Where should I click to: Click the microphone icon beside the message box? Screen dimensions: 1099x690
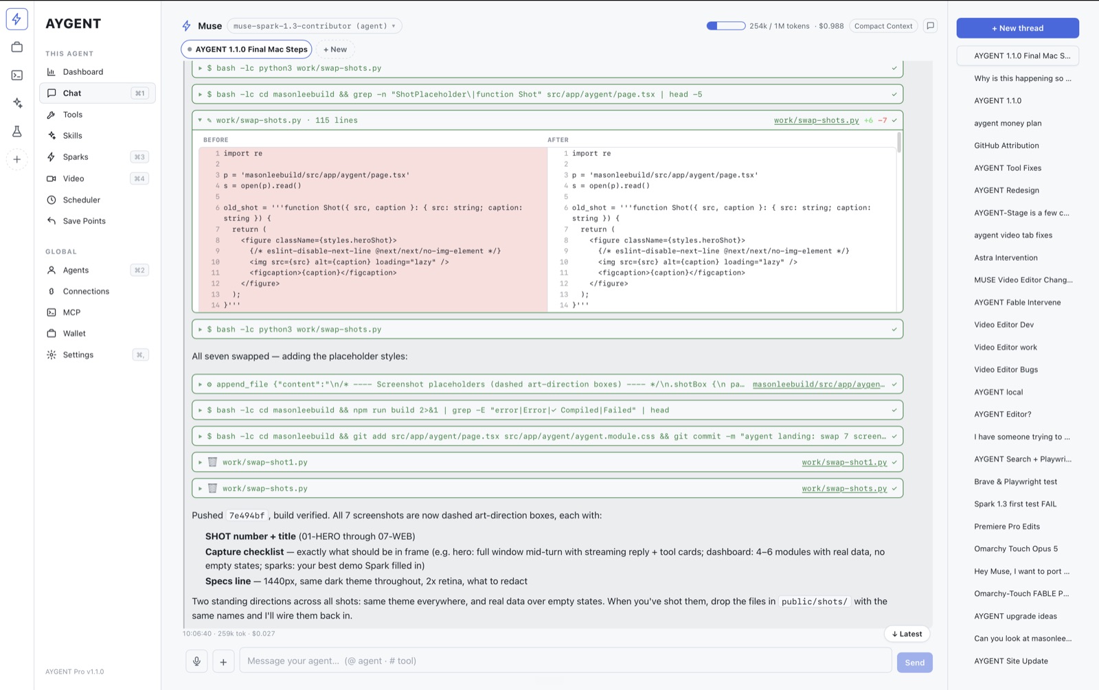(x=196, y=661)
